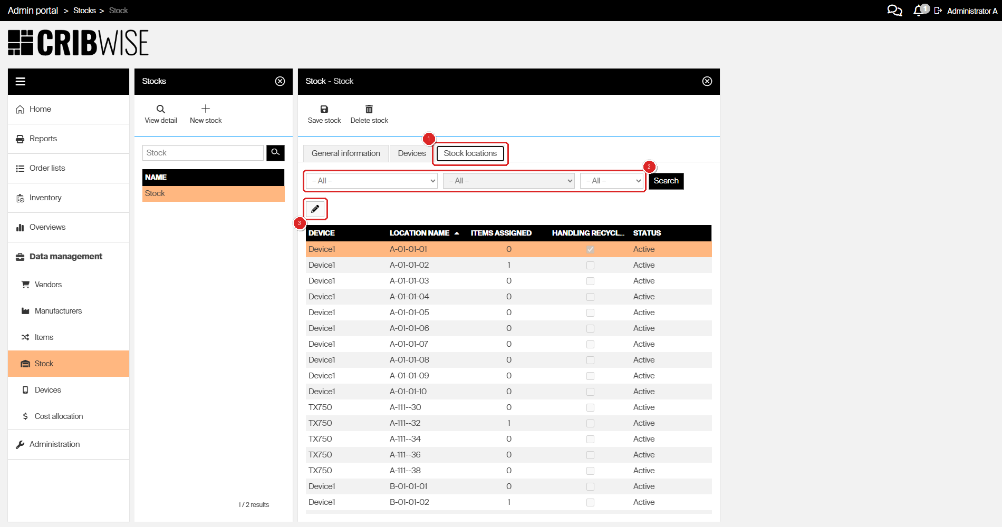Open Vendors under Data management
This screenshot has width=1002, height=527.
[x=69, y=285]
